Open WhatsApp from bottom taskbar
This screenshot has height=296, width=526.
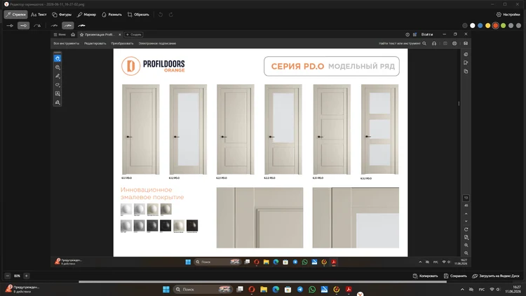point(312,289)
